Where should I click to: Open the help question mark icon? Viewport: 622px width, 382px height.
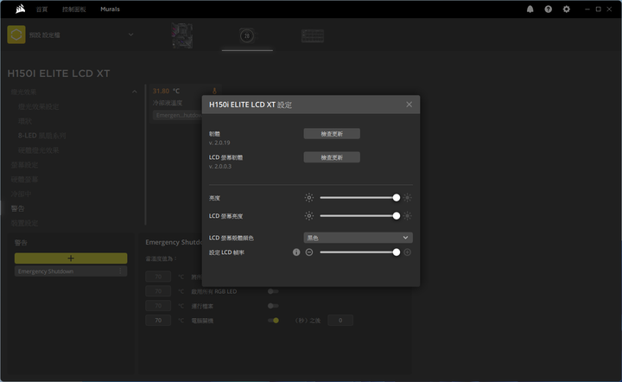click(549, 10)
